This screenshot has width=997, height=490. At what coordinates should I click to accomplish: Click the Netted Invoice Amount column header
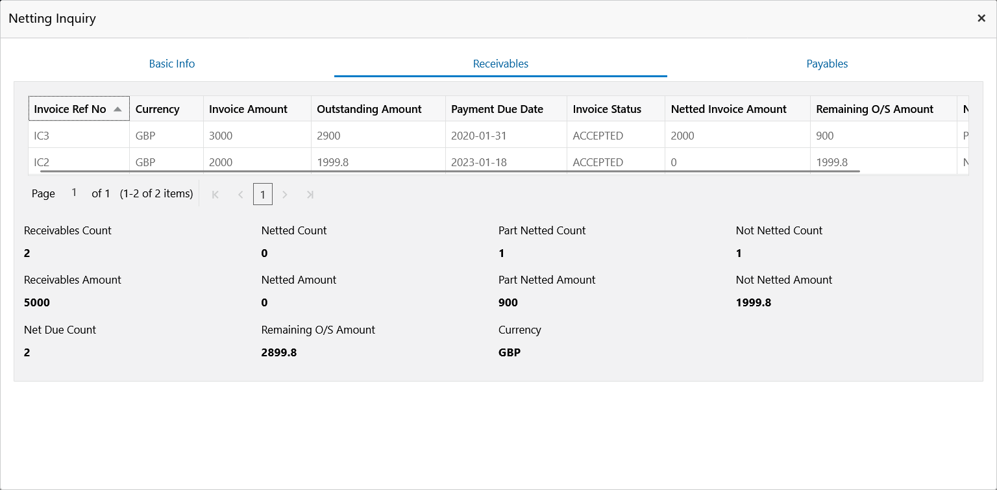tap(737, 109)
